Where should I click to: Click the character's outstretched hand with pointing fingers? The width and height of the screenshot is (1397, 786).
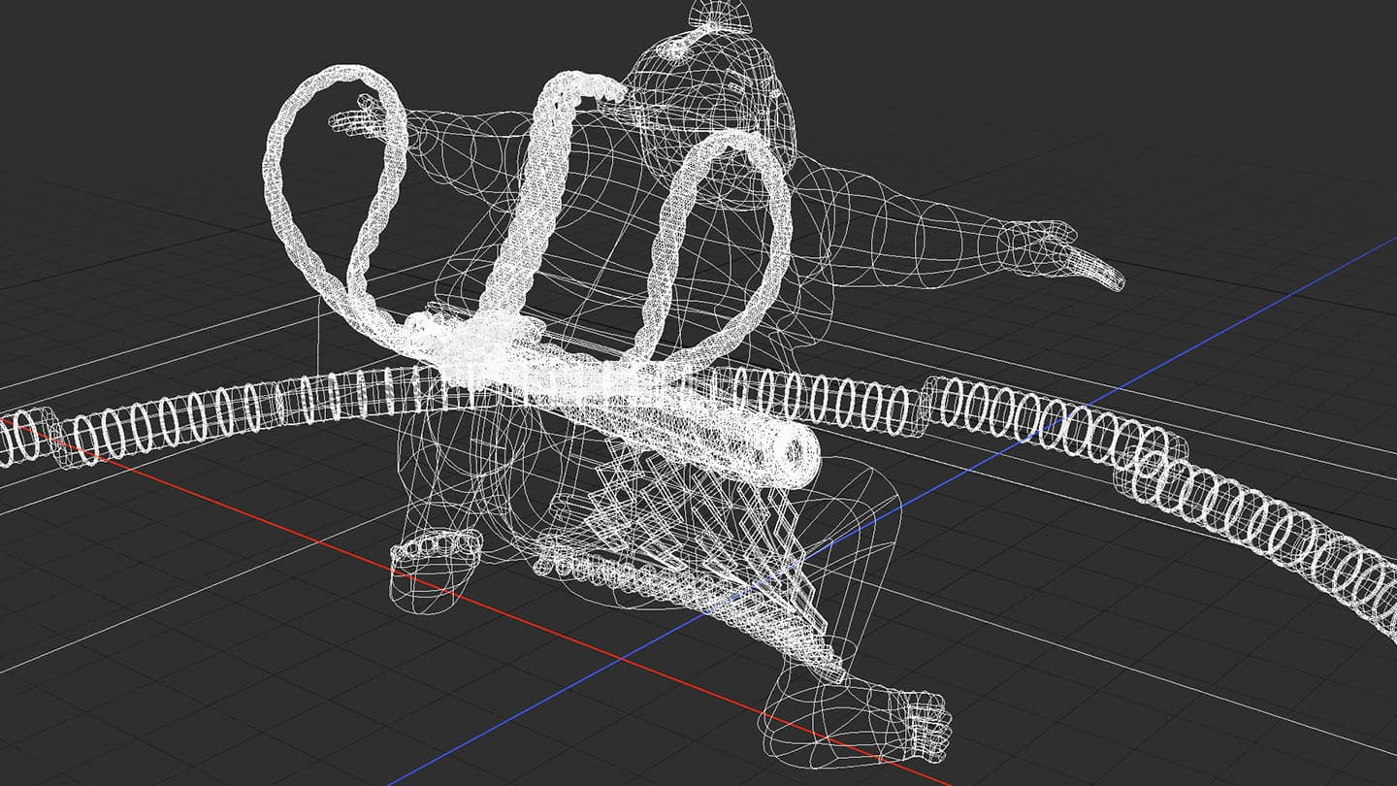tap(1062, 254)
